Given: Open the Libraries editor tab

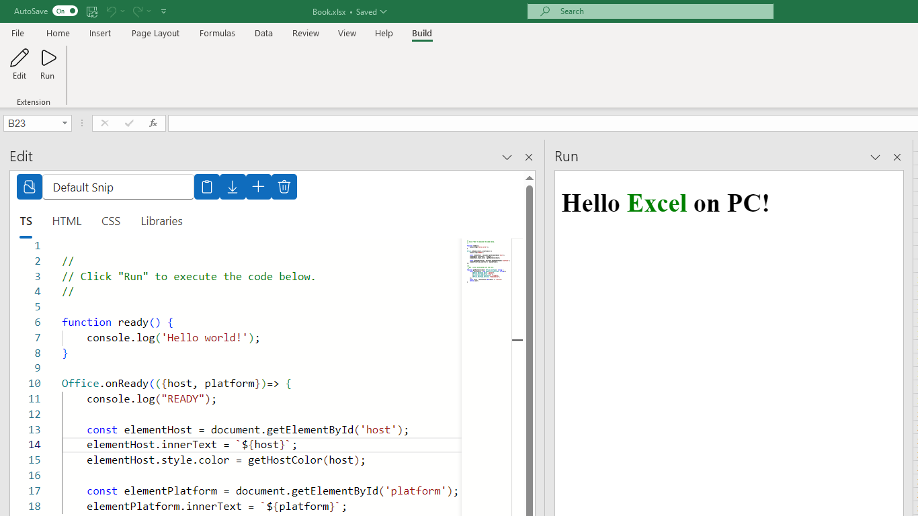Looking at the screenshot, I should (162, 222).
